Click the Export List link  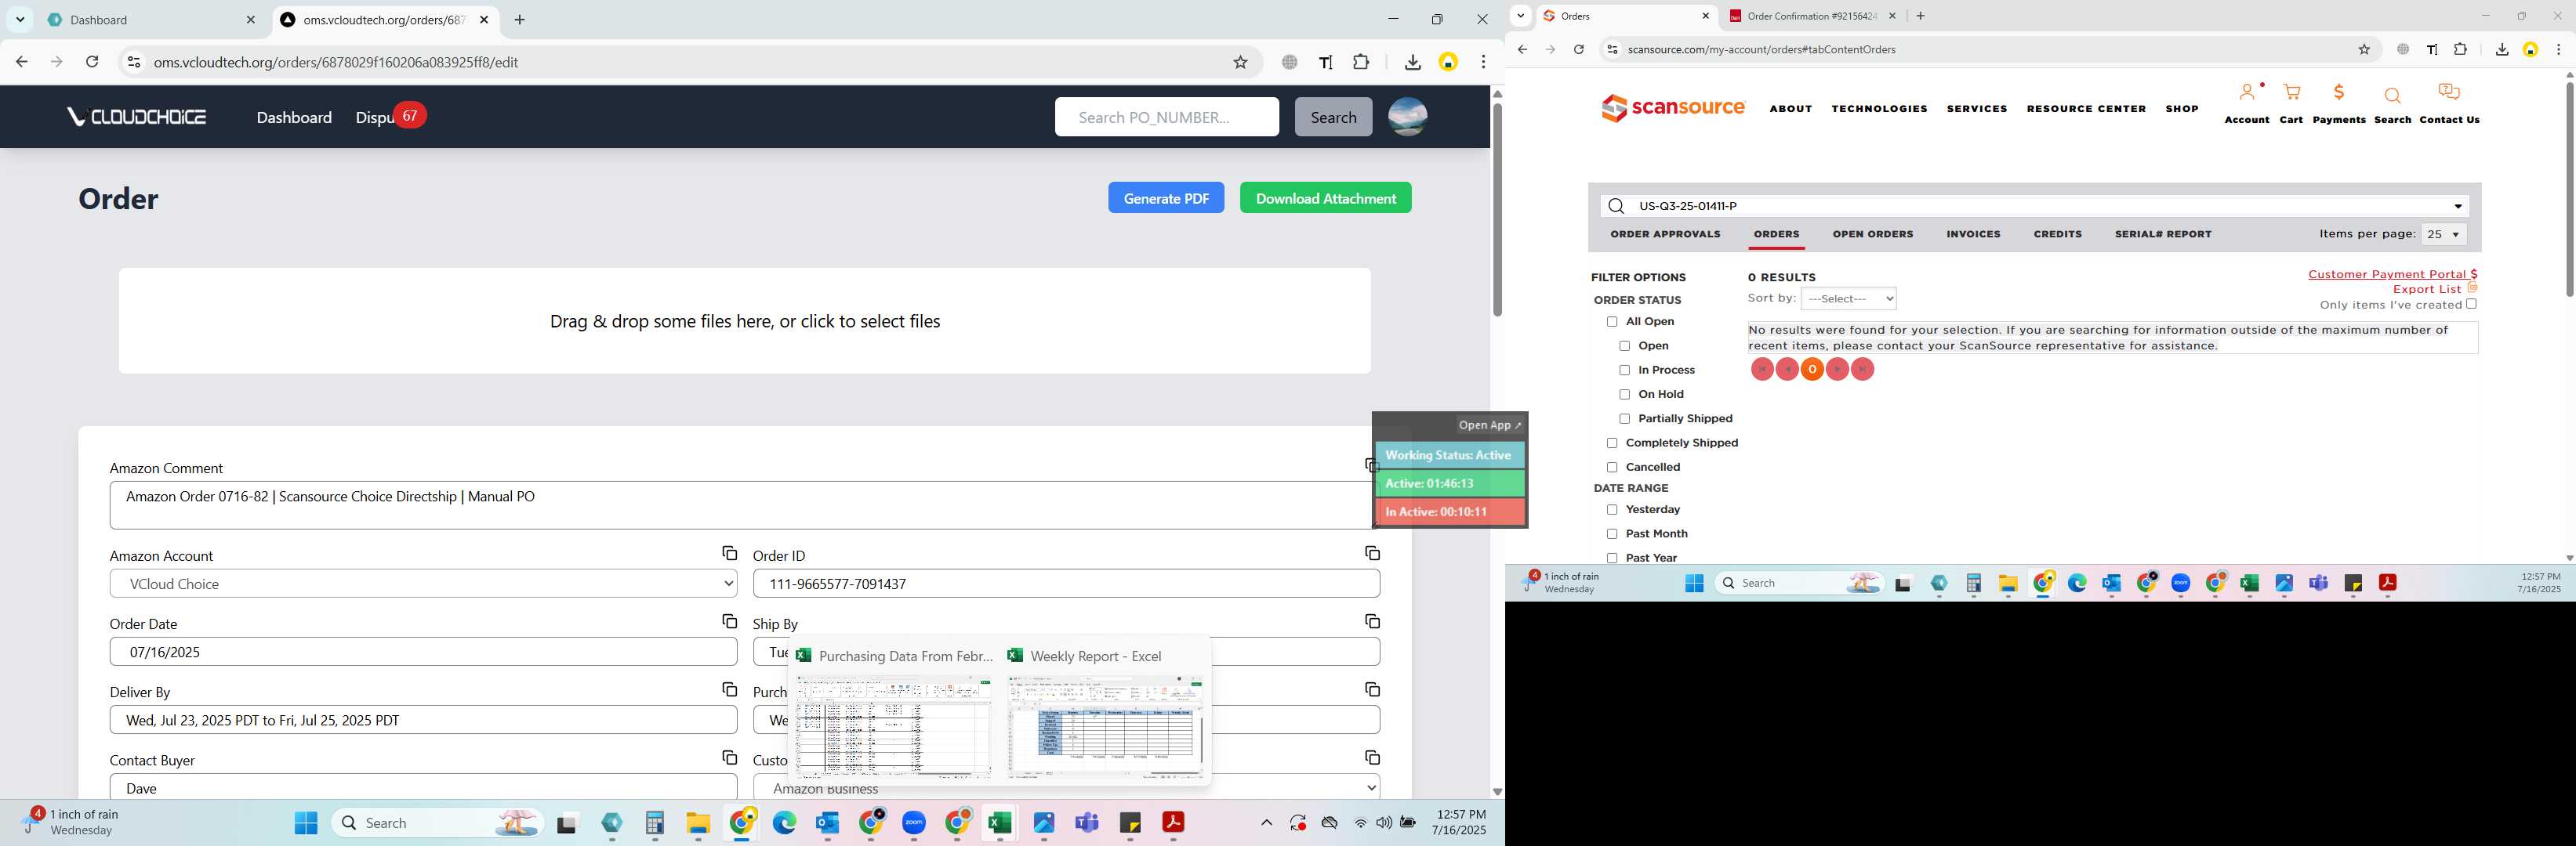tap(2427, 290)
